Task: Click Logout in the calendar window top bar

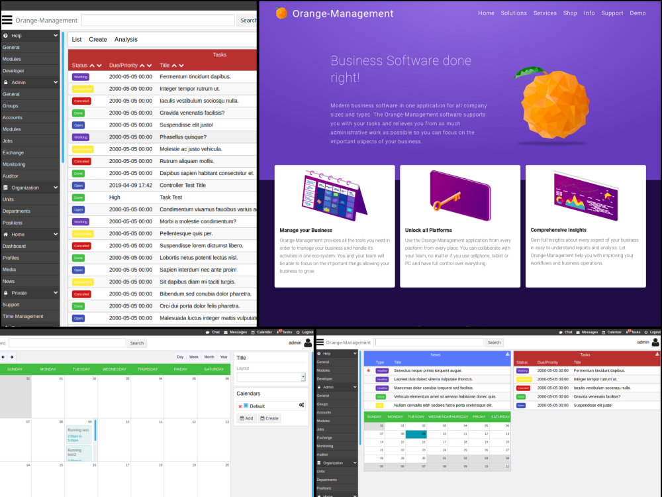Action: tap(305, 332)
